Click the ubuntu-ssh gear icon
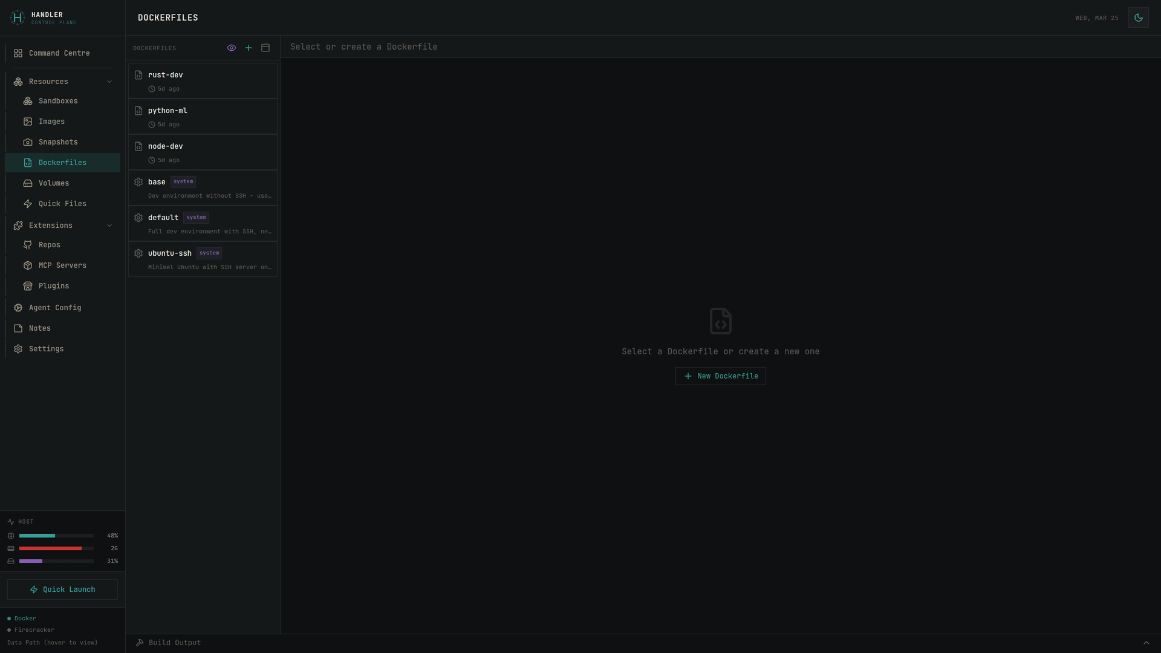1161x653 pixels. coord(138,253)
